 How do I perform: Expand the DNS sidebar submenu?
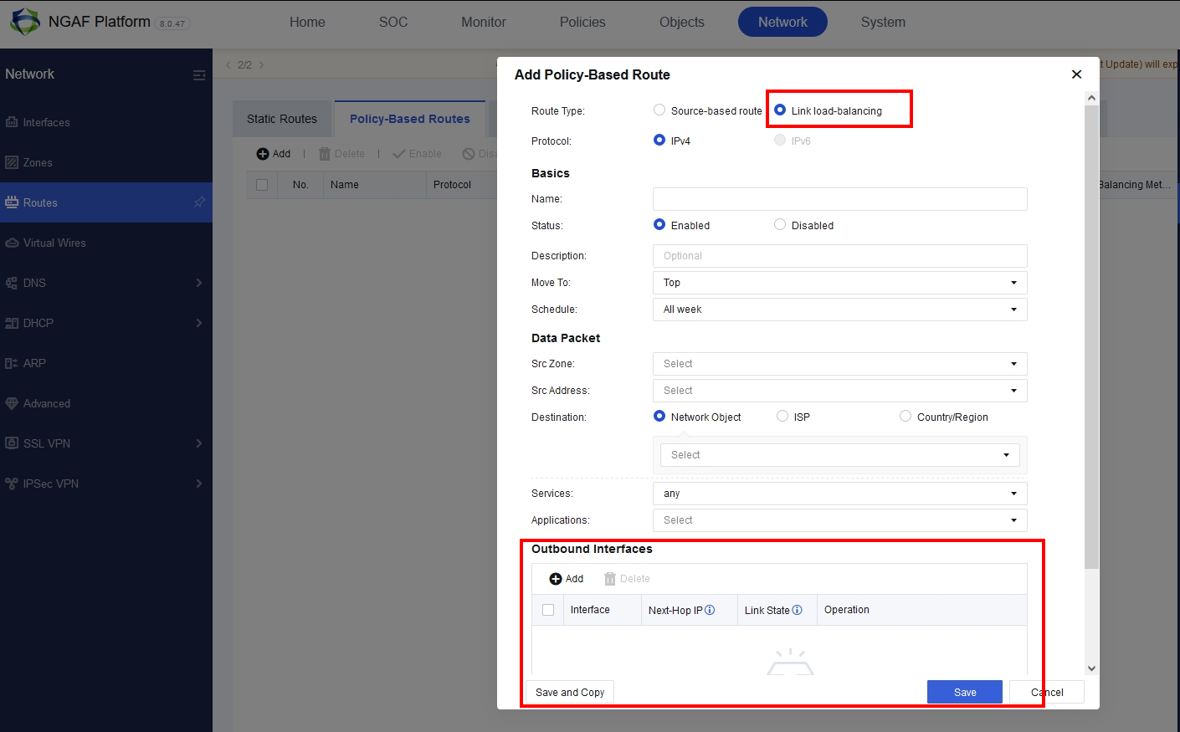199,283
